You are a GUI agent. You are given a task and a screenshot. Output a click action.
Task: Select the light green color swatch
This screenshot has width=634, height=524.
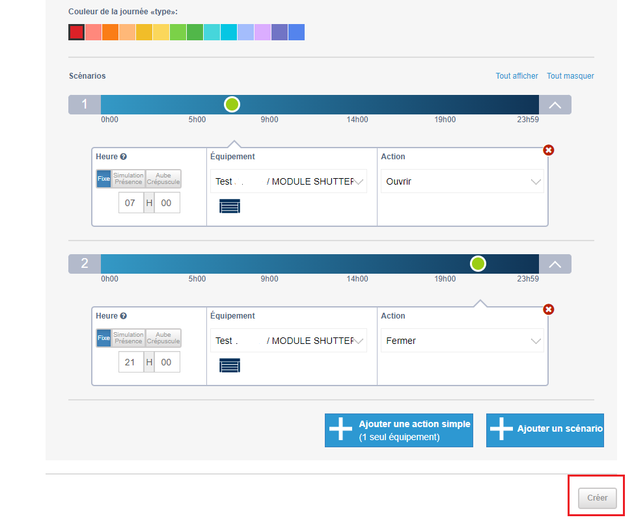(178, 33)
